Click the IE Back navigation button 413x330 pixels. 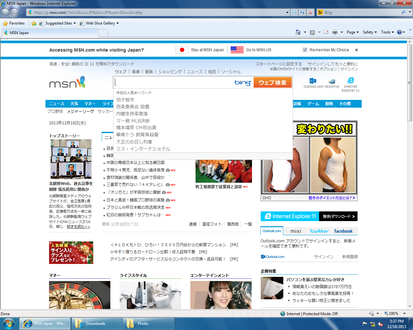(x=5, y=12)
